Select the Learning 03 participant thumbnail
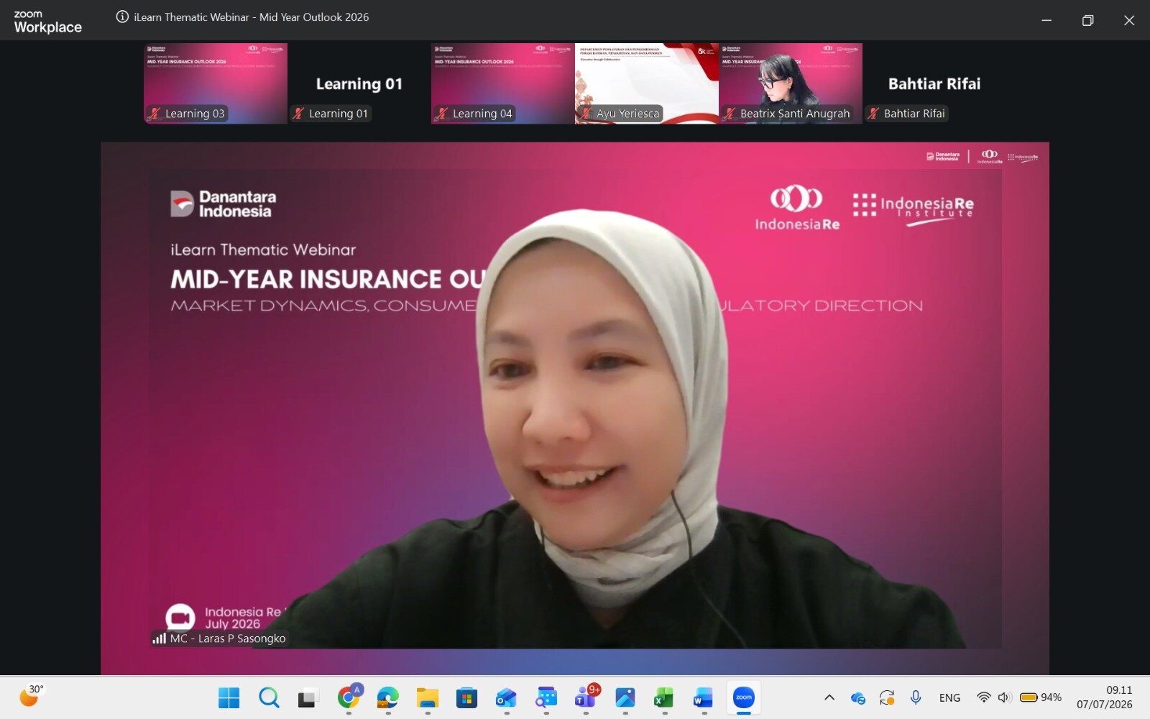Viewport: 1150px width, 719px height. 216,83
